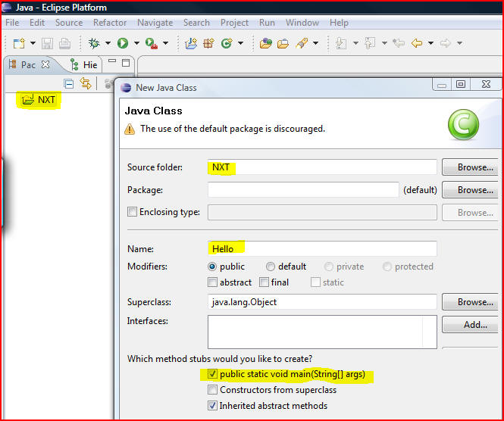
Task: Browse for the Package
Action: [x=471, y=190]
